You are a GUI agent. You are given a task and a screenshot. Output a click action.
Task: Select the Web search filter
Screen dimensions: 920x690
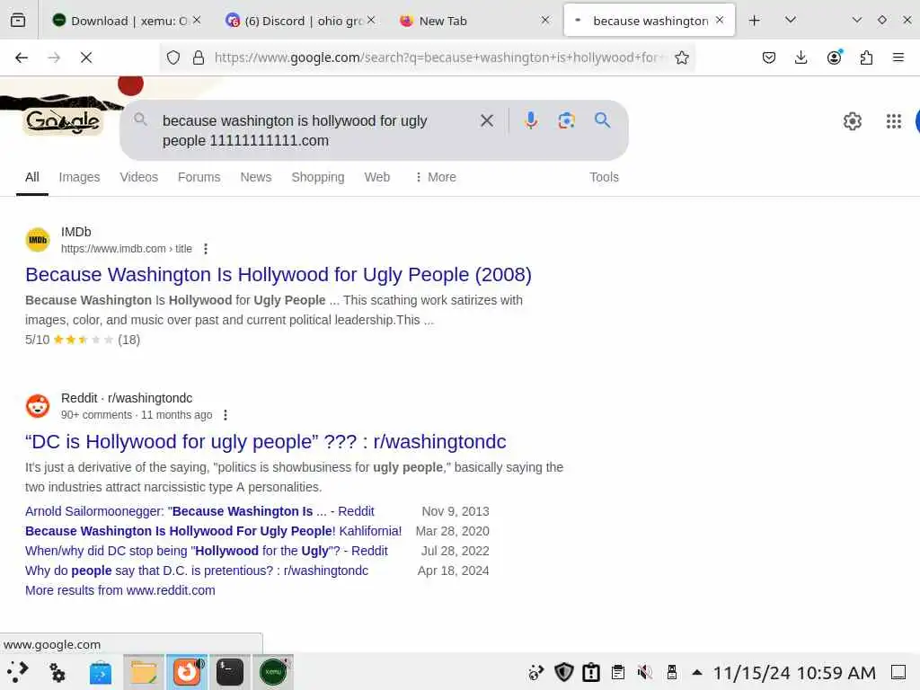[376, 177]
